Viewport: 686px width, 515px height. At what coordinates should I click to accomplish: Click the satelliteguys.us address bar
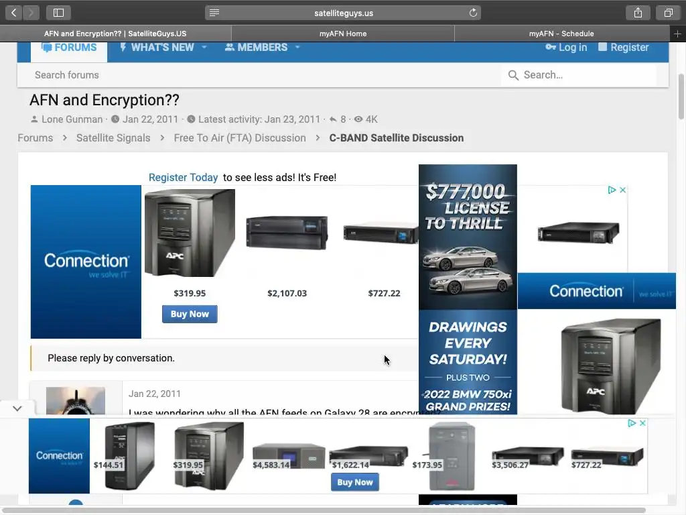pyautogui.click(x=343, y=13)
